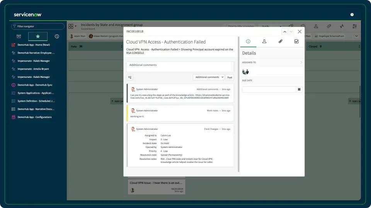
Task: Filter board by Adam Starr
Action: click(x=78, y=36)
